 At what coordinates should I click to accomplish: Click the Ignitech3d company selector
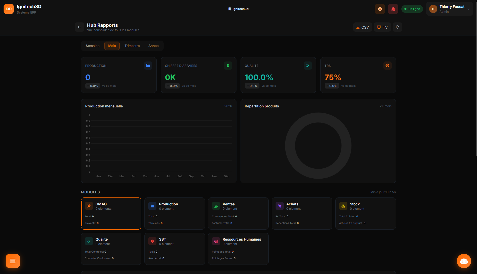(238, 9)
